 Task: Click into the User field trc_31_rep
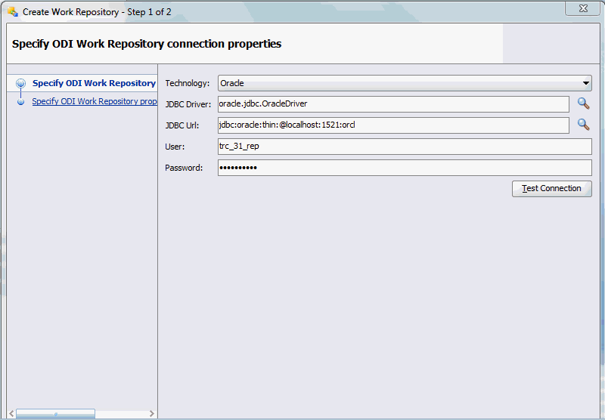point(405,147)
